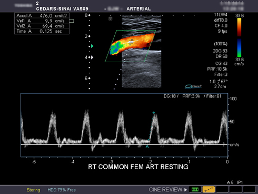258x194 pixels.
Task: Click the CINE REVIEW play arrow
Action: 185,190
